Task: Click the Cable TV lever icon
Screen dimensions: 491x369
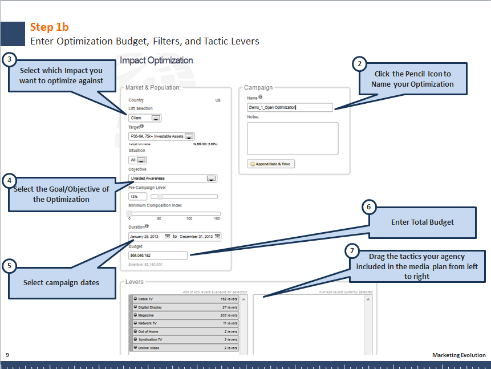Action: click(135, 299)
